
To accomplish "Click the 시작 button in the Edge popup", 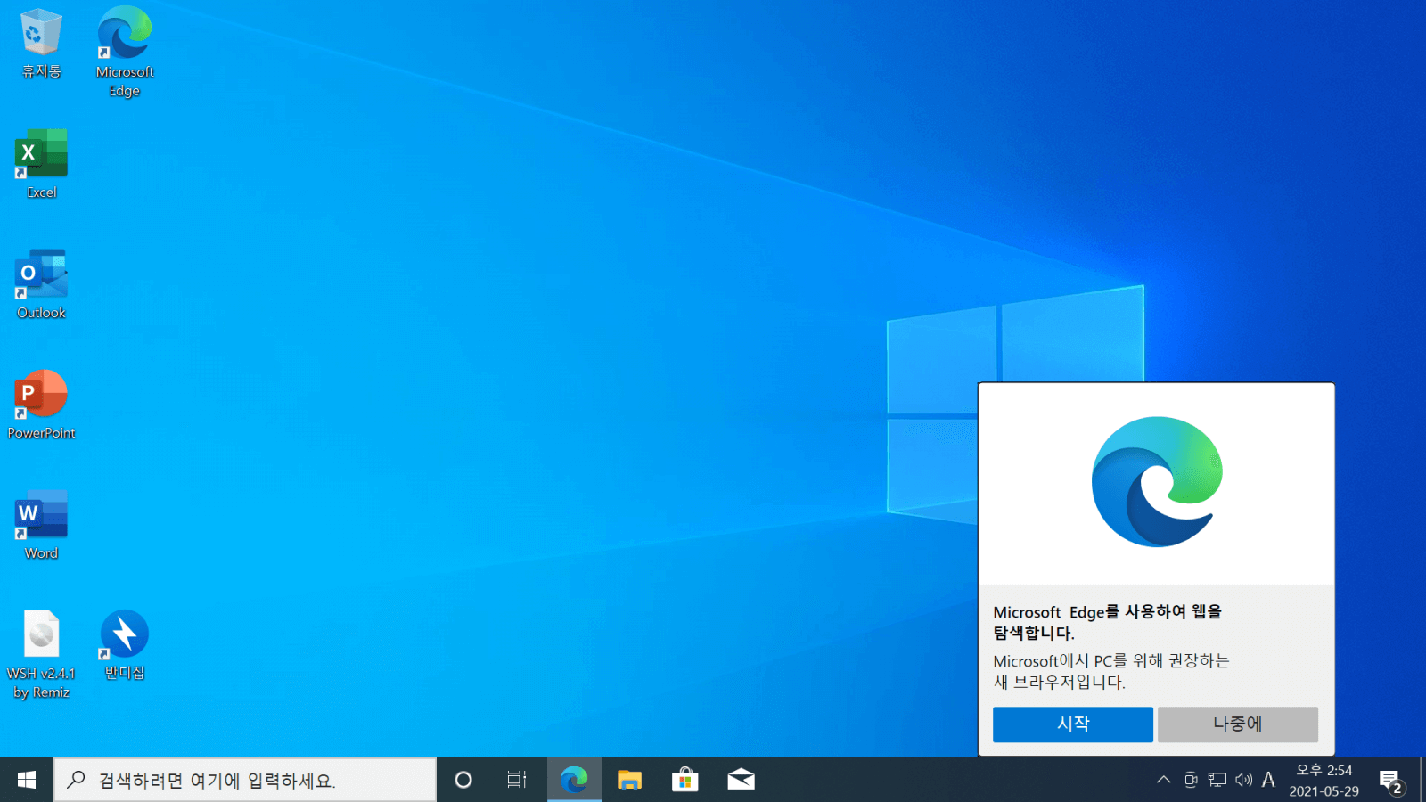I will (1073, 724).
